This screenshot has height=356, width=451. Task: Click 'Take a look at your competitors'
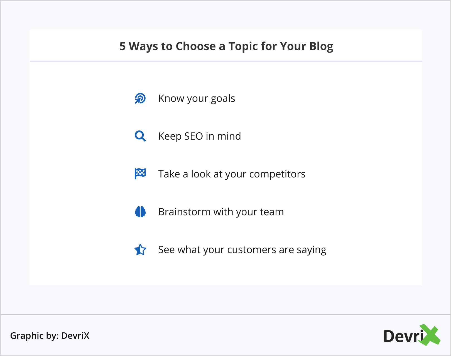point(232,174)
